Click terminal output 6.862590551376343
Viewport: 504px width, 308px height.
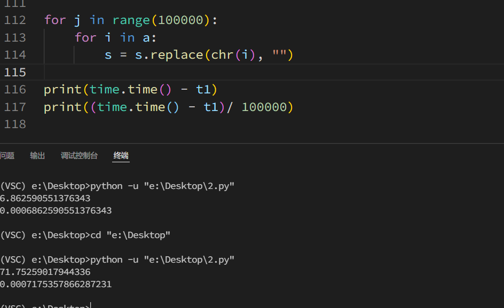pyautogui.click(x=45, y=199)
